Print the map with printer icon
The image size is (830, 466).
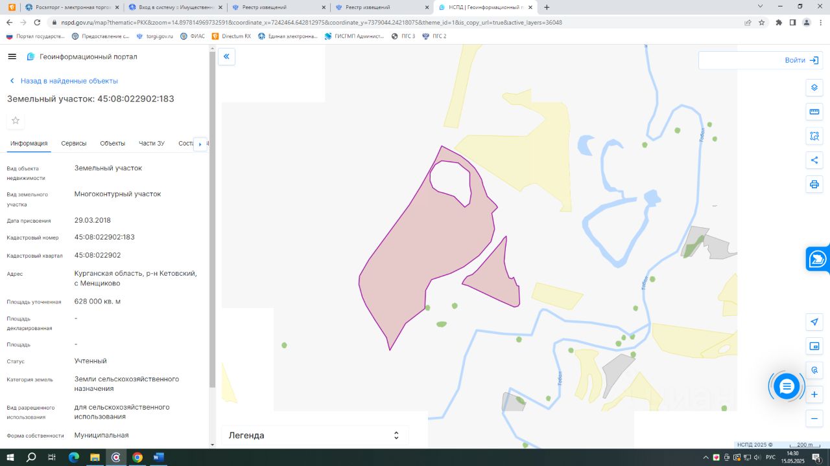pyautogui.click(x=814, y=184)
